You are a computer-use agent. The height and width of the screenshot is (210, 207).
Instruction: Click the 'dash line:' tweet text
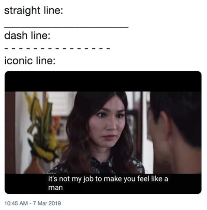(27, 35)
